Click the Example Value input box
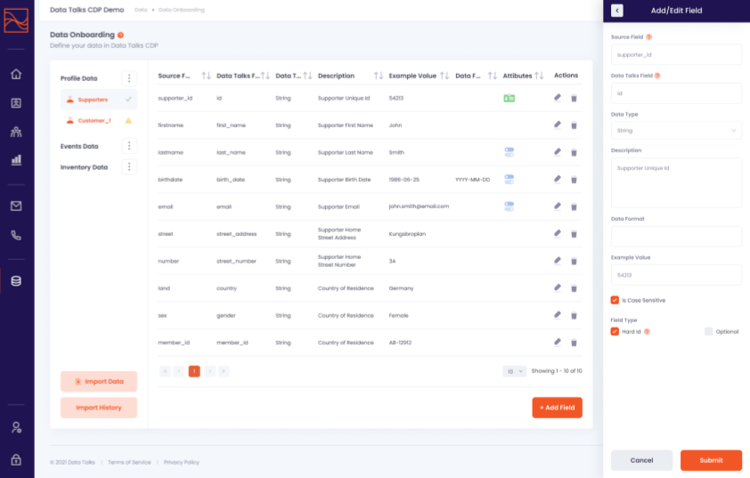750x478 pixels. click(676, 275)
